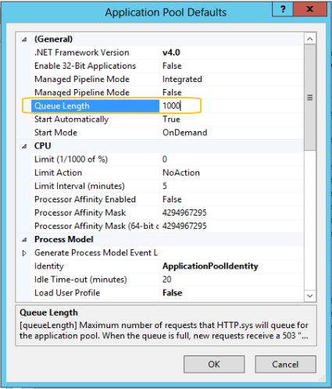
Task: Collapse the Process Model section
Action: (x=24, y=240)
